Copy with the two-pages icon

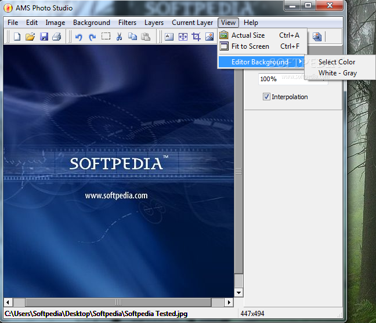click(x=132, y=37)
